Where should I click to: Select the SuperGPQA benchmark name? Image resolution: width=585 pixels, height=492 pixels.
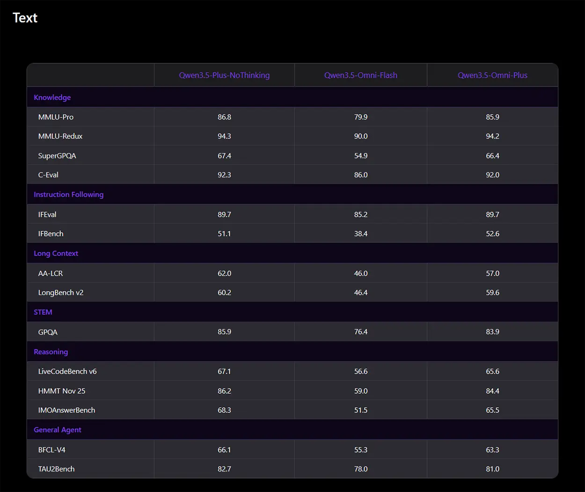[57, 155]
